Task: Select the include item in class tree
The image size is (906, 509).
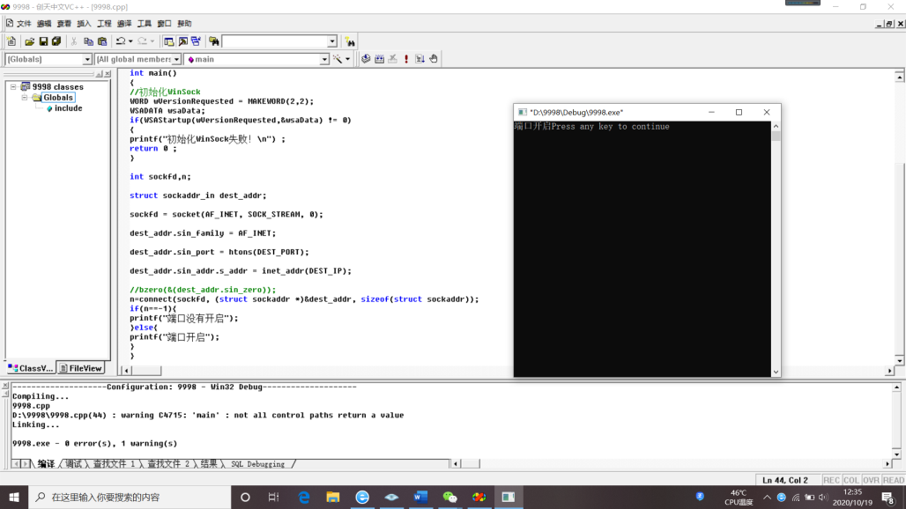Action: point(68,108)
